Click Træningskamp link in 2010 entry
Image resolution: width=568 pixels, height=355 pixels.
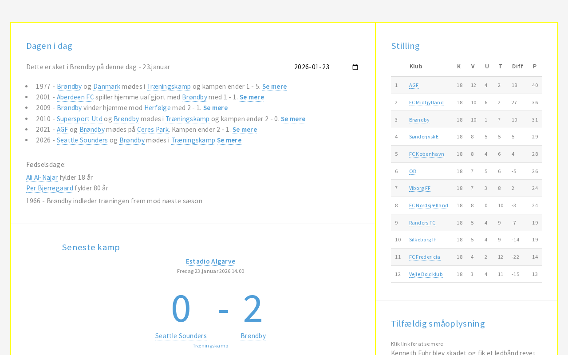point(187,119)
